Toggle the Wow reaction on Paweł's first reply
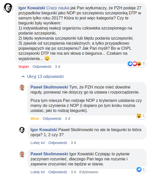Screen dimensions: 157x176 [35, 119]
